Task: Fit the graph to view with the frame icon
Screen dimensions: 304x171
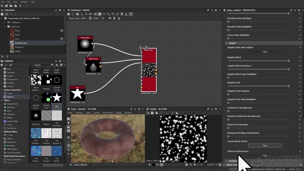Action: pyautogui.click(x=69, y=14)
